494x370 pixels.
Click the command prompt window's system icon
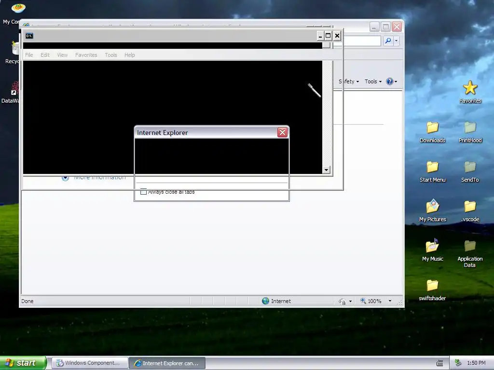point(29,36)
